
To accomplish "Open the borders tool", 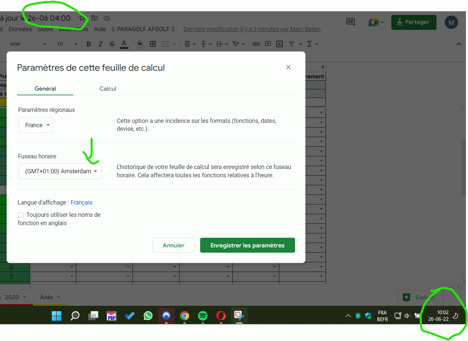I will pyautogui.click(x=153, y=44).
